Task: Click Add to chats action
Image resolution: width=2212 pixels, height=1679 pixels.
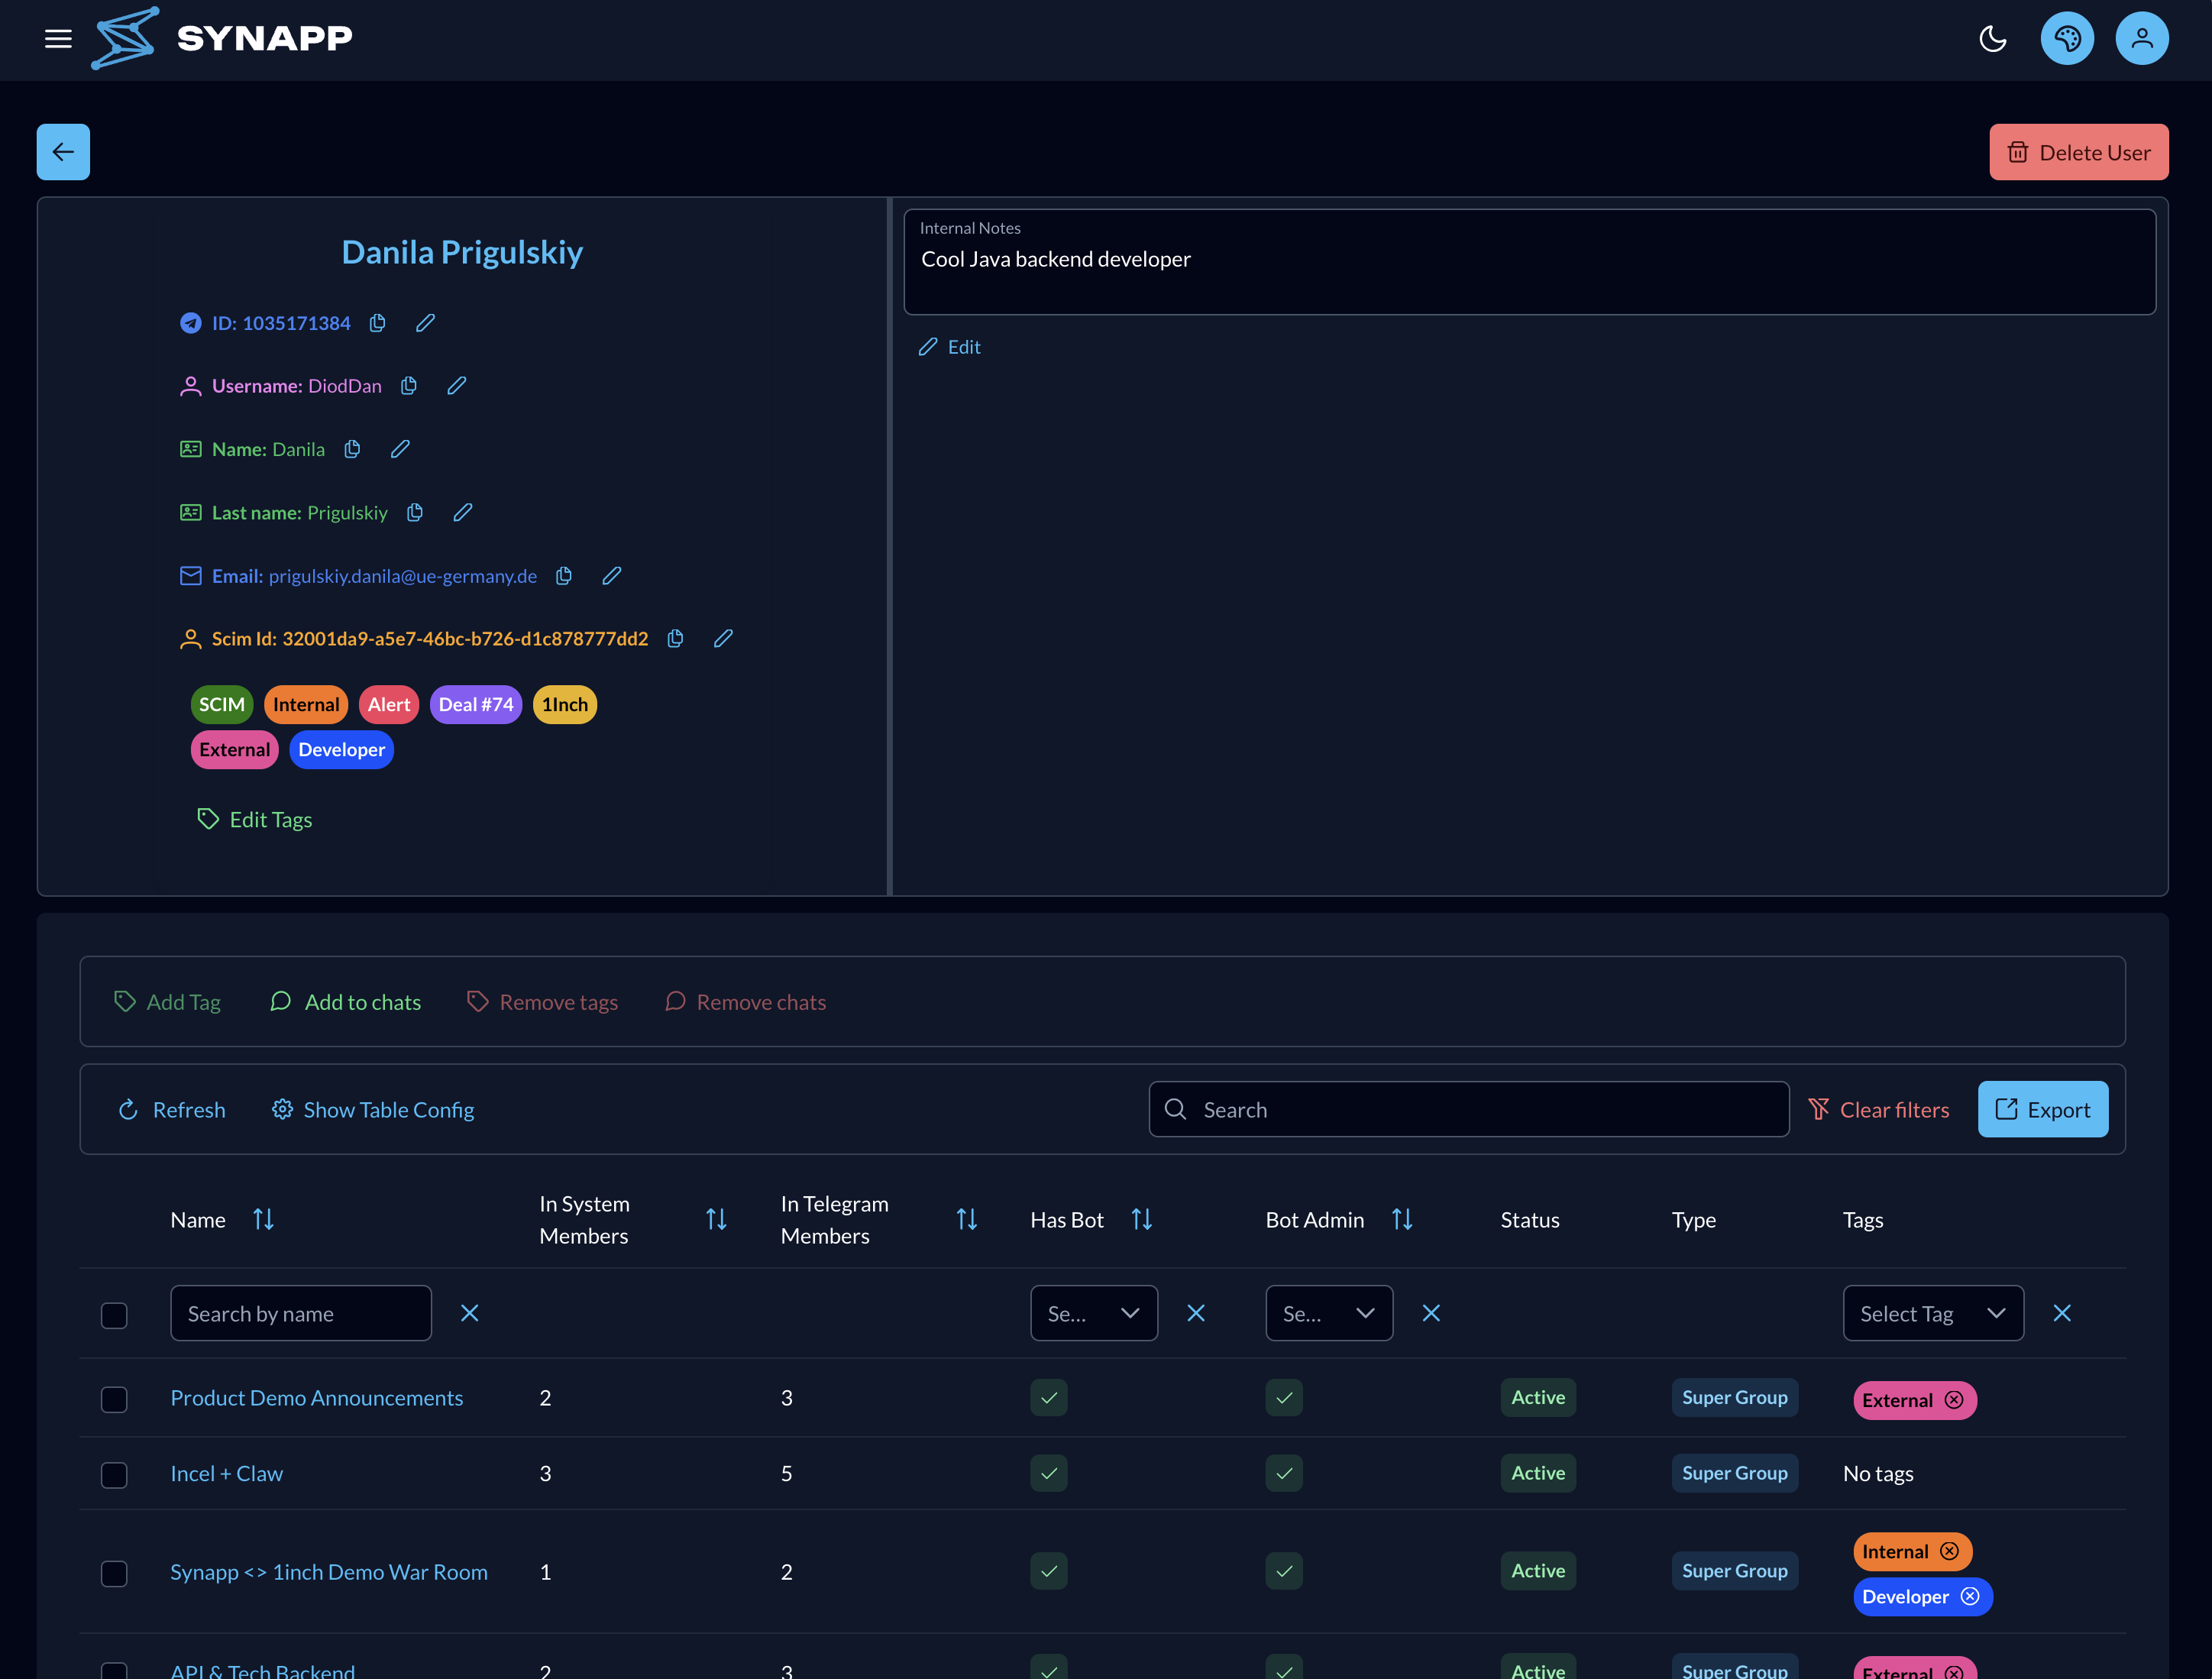Action: [x=345, y=1001]
